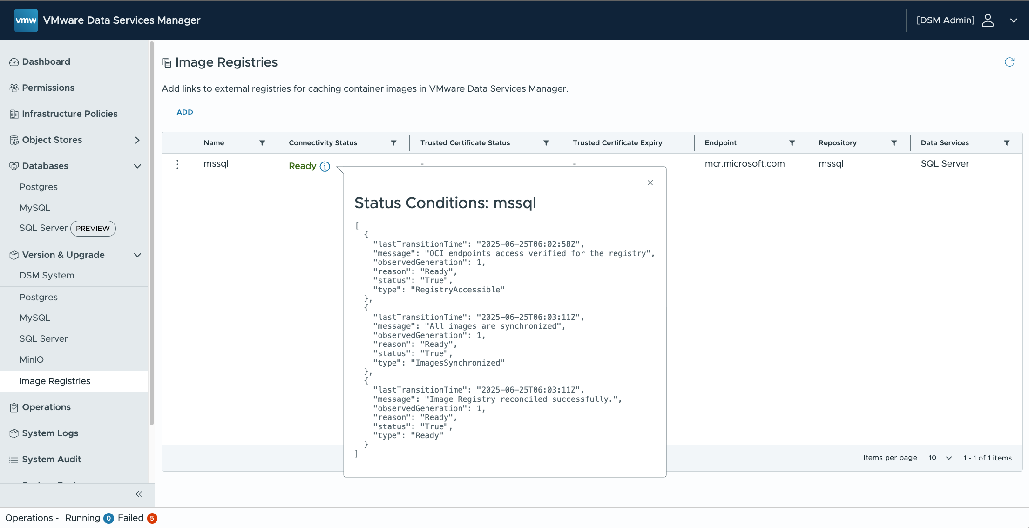Click the Endpoint column filter icon
1029x528 pixels.
click(792, 143)
